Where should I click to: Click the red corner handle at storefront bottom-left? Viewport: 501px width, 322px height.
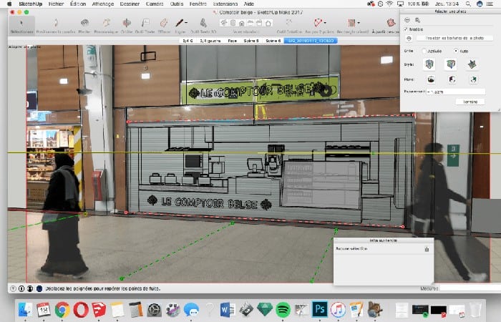126,212
